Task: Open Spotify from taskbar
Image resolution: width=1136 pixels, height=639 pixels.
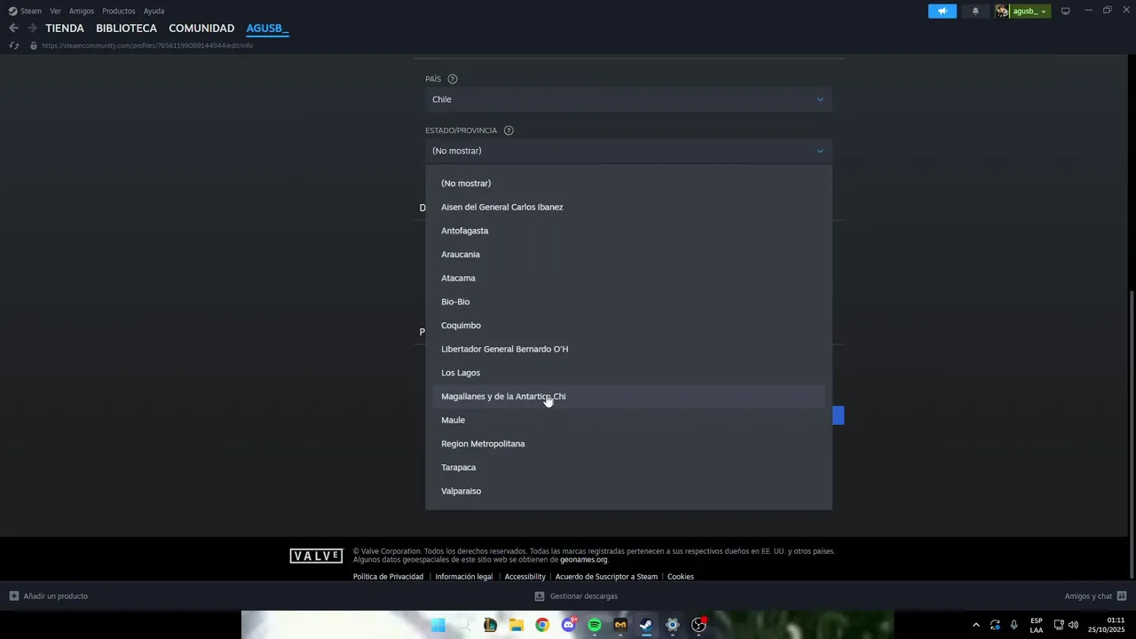Action: (595, 625)
